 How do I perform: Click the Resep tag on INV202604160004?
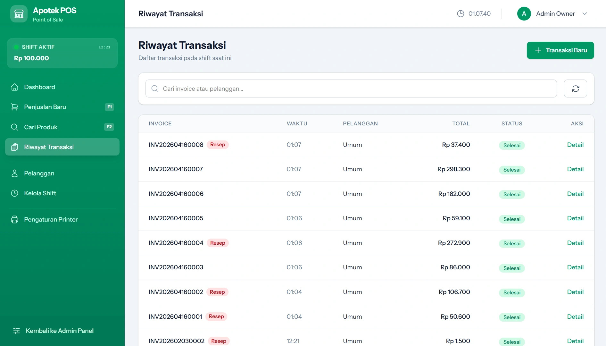point(218,243)
